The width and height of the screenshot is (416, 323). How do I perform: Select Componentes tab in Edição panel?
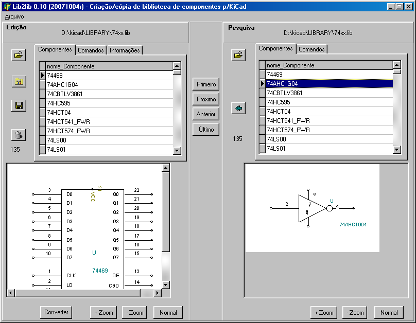[55, 49]
